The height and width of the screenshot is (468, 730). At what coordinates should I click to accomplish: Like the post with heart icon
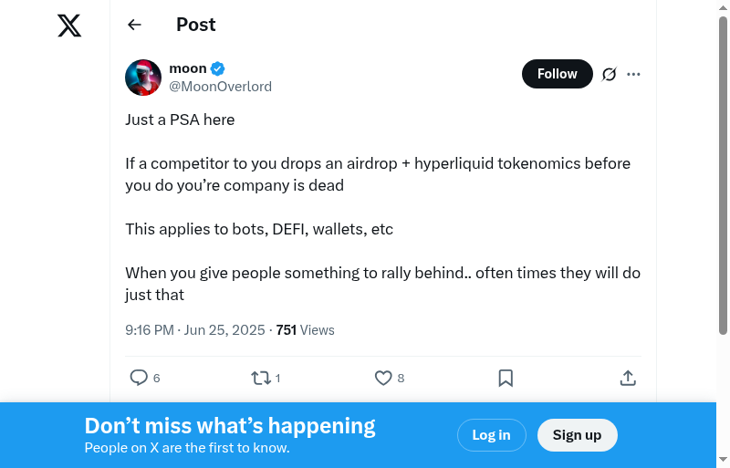pyautogui.click(x=383, y=378)
